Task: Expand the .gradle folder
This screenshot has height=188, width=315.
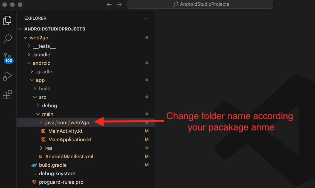Action: pos(44,71)
